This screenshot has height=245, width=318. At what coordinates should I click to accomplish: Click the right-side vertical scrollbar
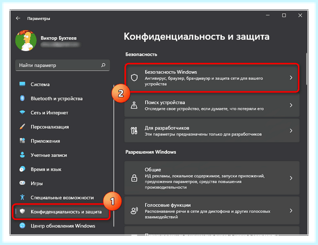(x=306, y=69)
